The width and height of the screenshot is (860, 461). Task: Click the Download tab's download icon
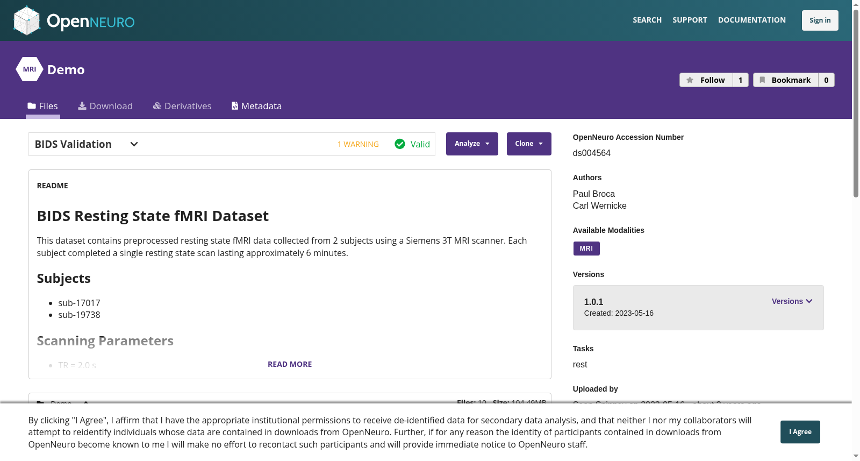[82, 106]
